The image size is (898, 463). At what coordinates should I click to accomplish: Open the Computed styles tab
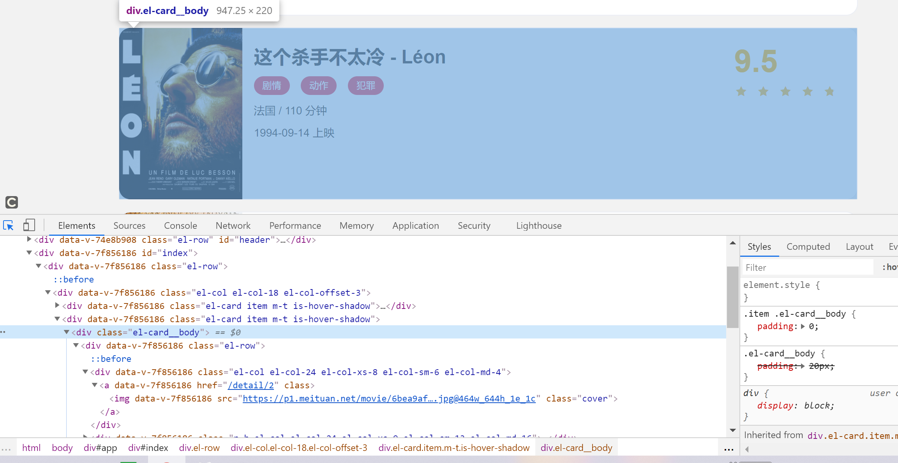(808, 247)
